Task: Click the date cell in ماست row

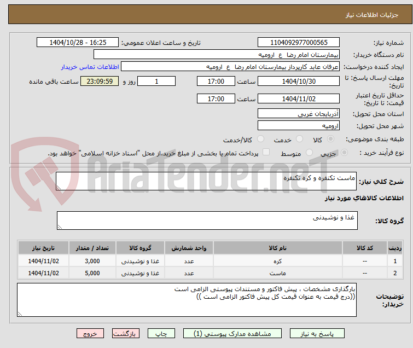Action: [43, 273]
